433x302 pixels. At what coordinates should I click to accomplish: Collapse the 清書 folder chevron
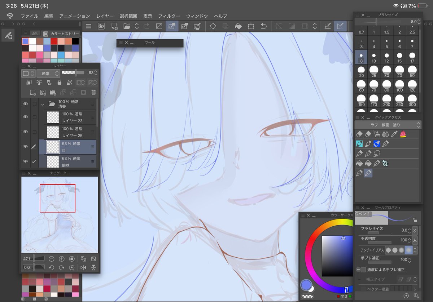tap(43, 104)
